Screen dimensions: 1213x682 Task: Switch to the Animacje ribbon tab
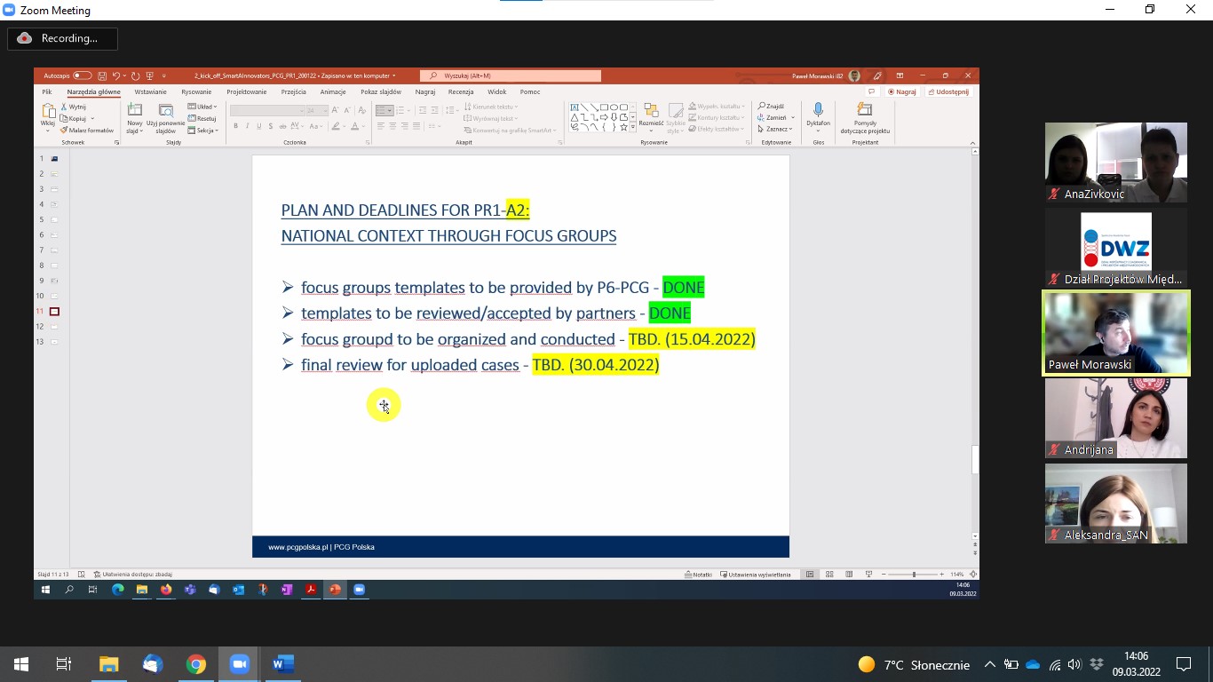click(x=333, y=91)
